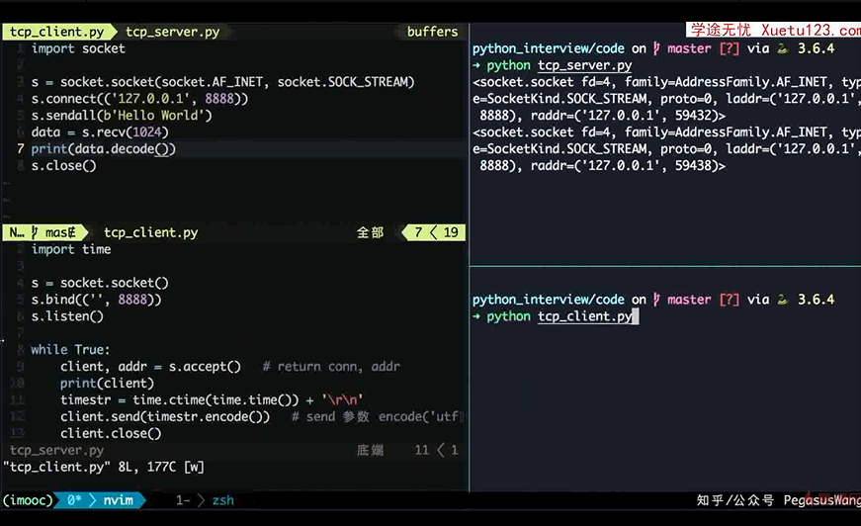Screen dimensions: 861x526
Task: Select the nvim tmux window tab
Action: tap(118, 500)
